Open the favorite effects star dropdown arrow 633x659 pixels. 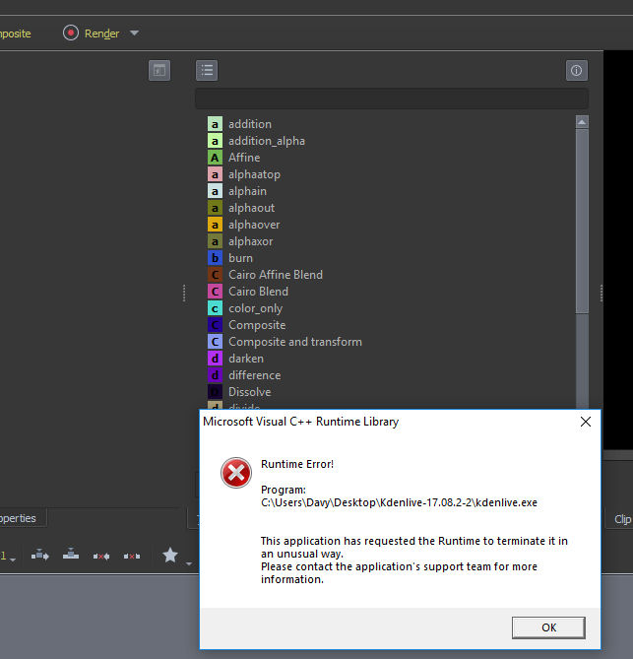pos(189,563)
